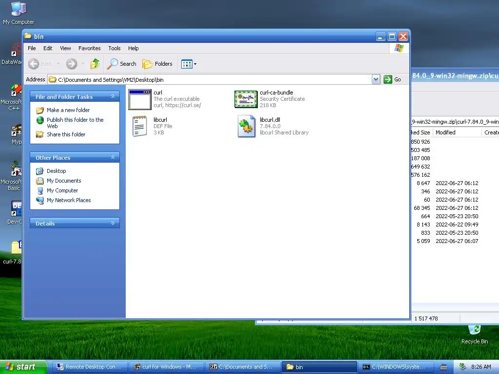Click the Modified column header in 7-Zip window
Screen dimensions: 499x374
click(x=457, y=132)
